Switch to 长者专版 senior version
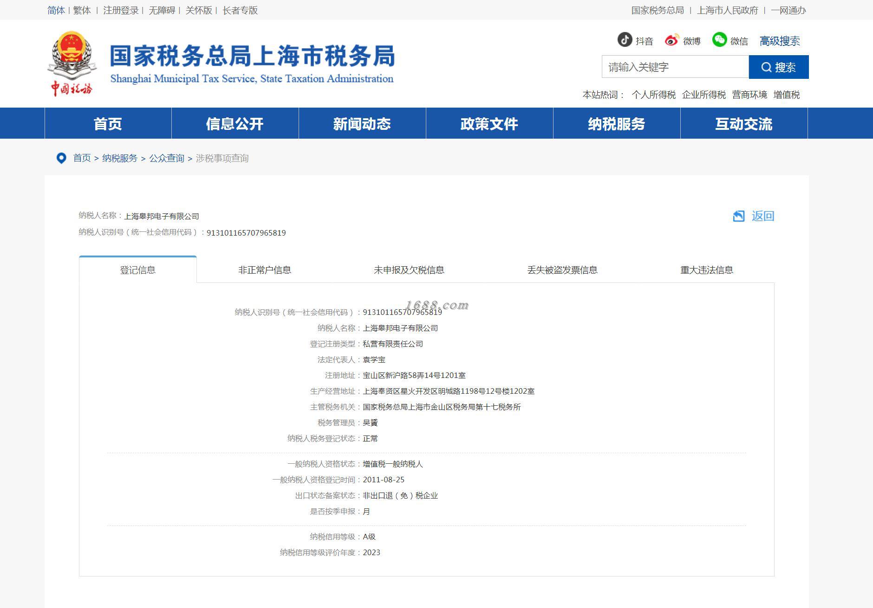The image size is (873, 608). click(x=240, y=10)
